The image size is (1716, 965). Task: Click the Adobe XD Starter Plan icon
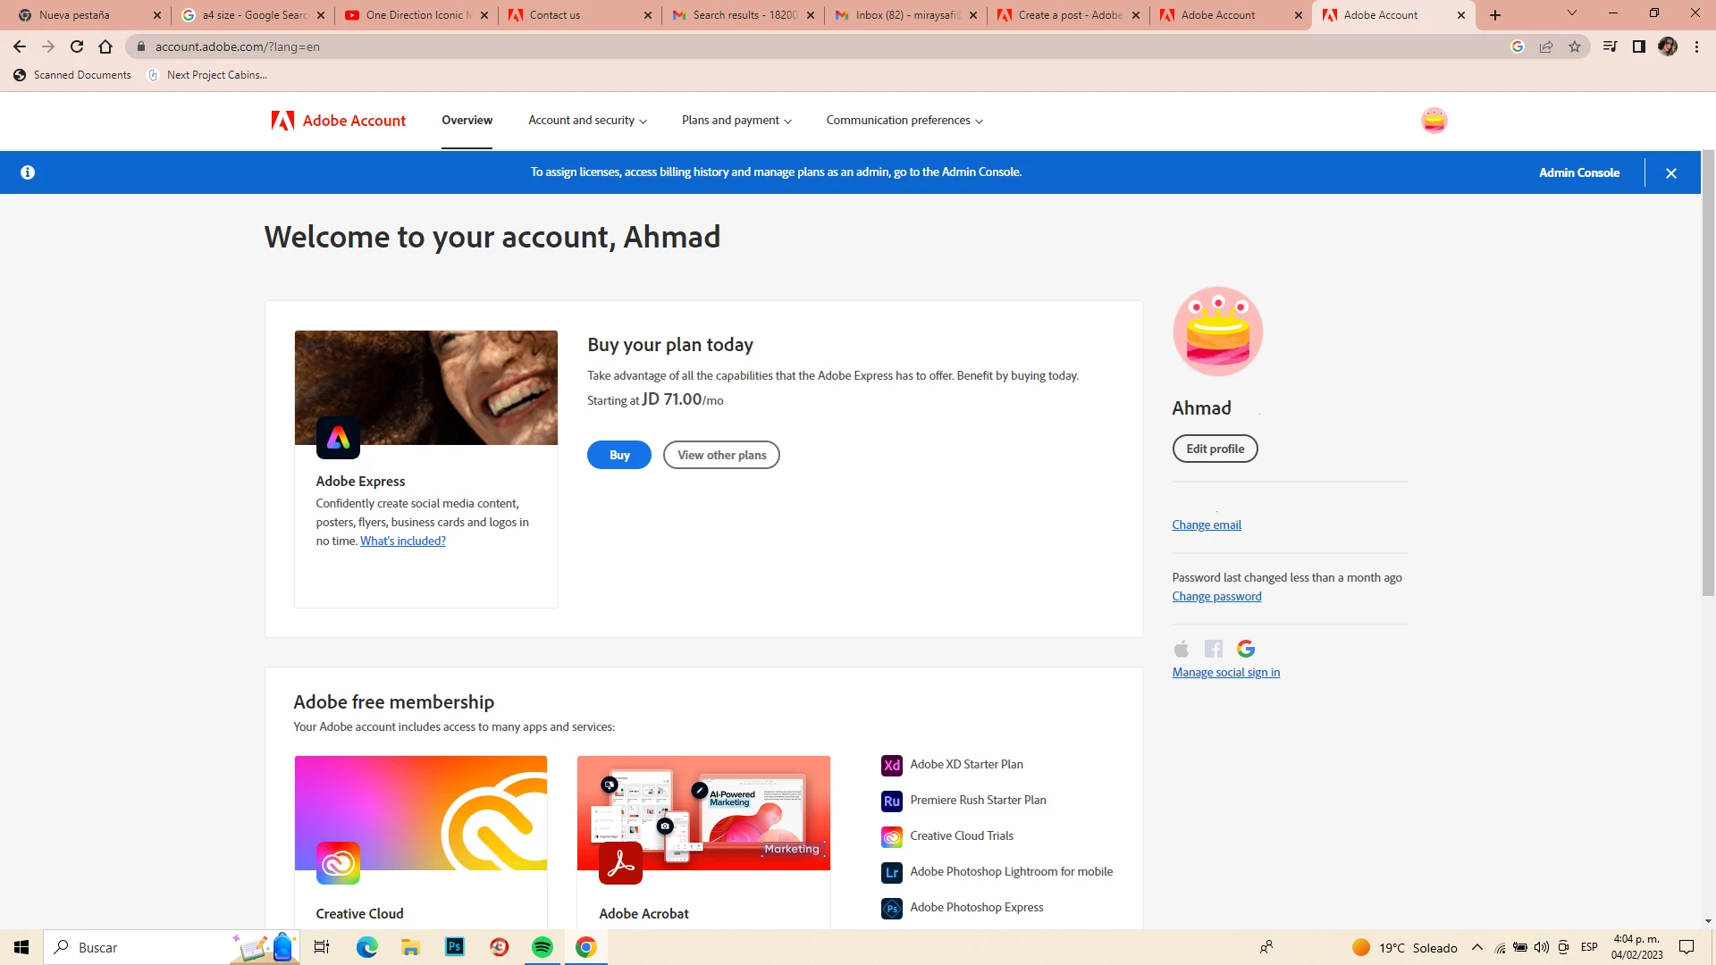coord(891,765)
